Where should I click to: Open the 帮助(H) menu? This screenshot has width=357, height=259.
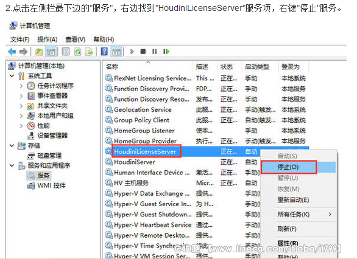click(x=104, y=40)
